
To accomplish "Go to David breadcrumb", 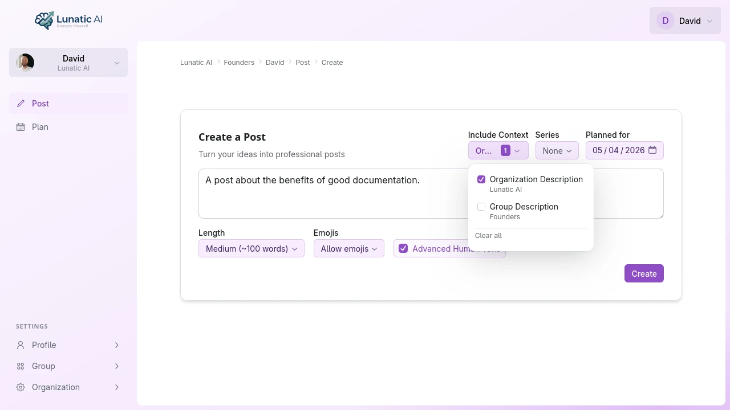I will tap(275, 63).
